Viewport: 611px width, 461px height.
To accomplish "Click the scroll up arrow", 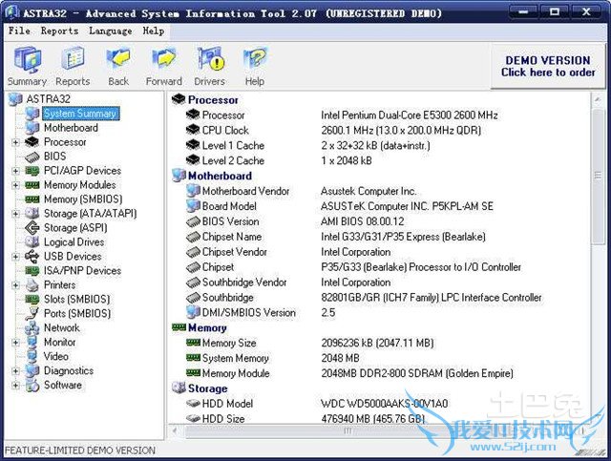I will click(x=598, y=100).
